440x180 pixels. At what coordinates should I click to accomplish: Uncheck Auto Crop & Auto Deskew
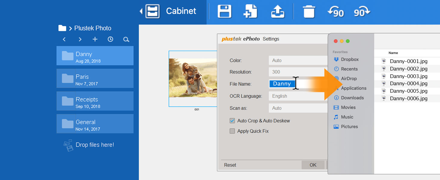click(x=232, y=121)
